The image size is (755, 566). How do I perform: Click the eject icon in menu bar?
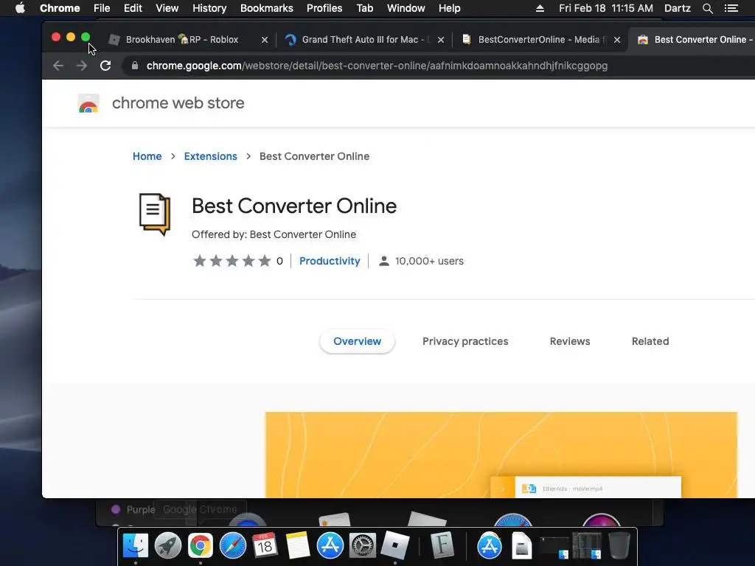coord(540,8)
